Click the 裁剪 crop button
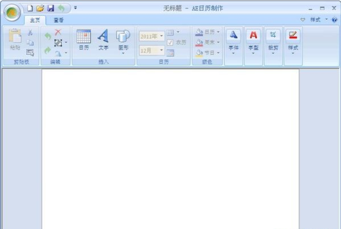 click(273, 42)
